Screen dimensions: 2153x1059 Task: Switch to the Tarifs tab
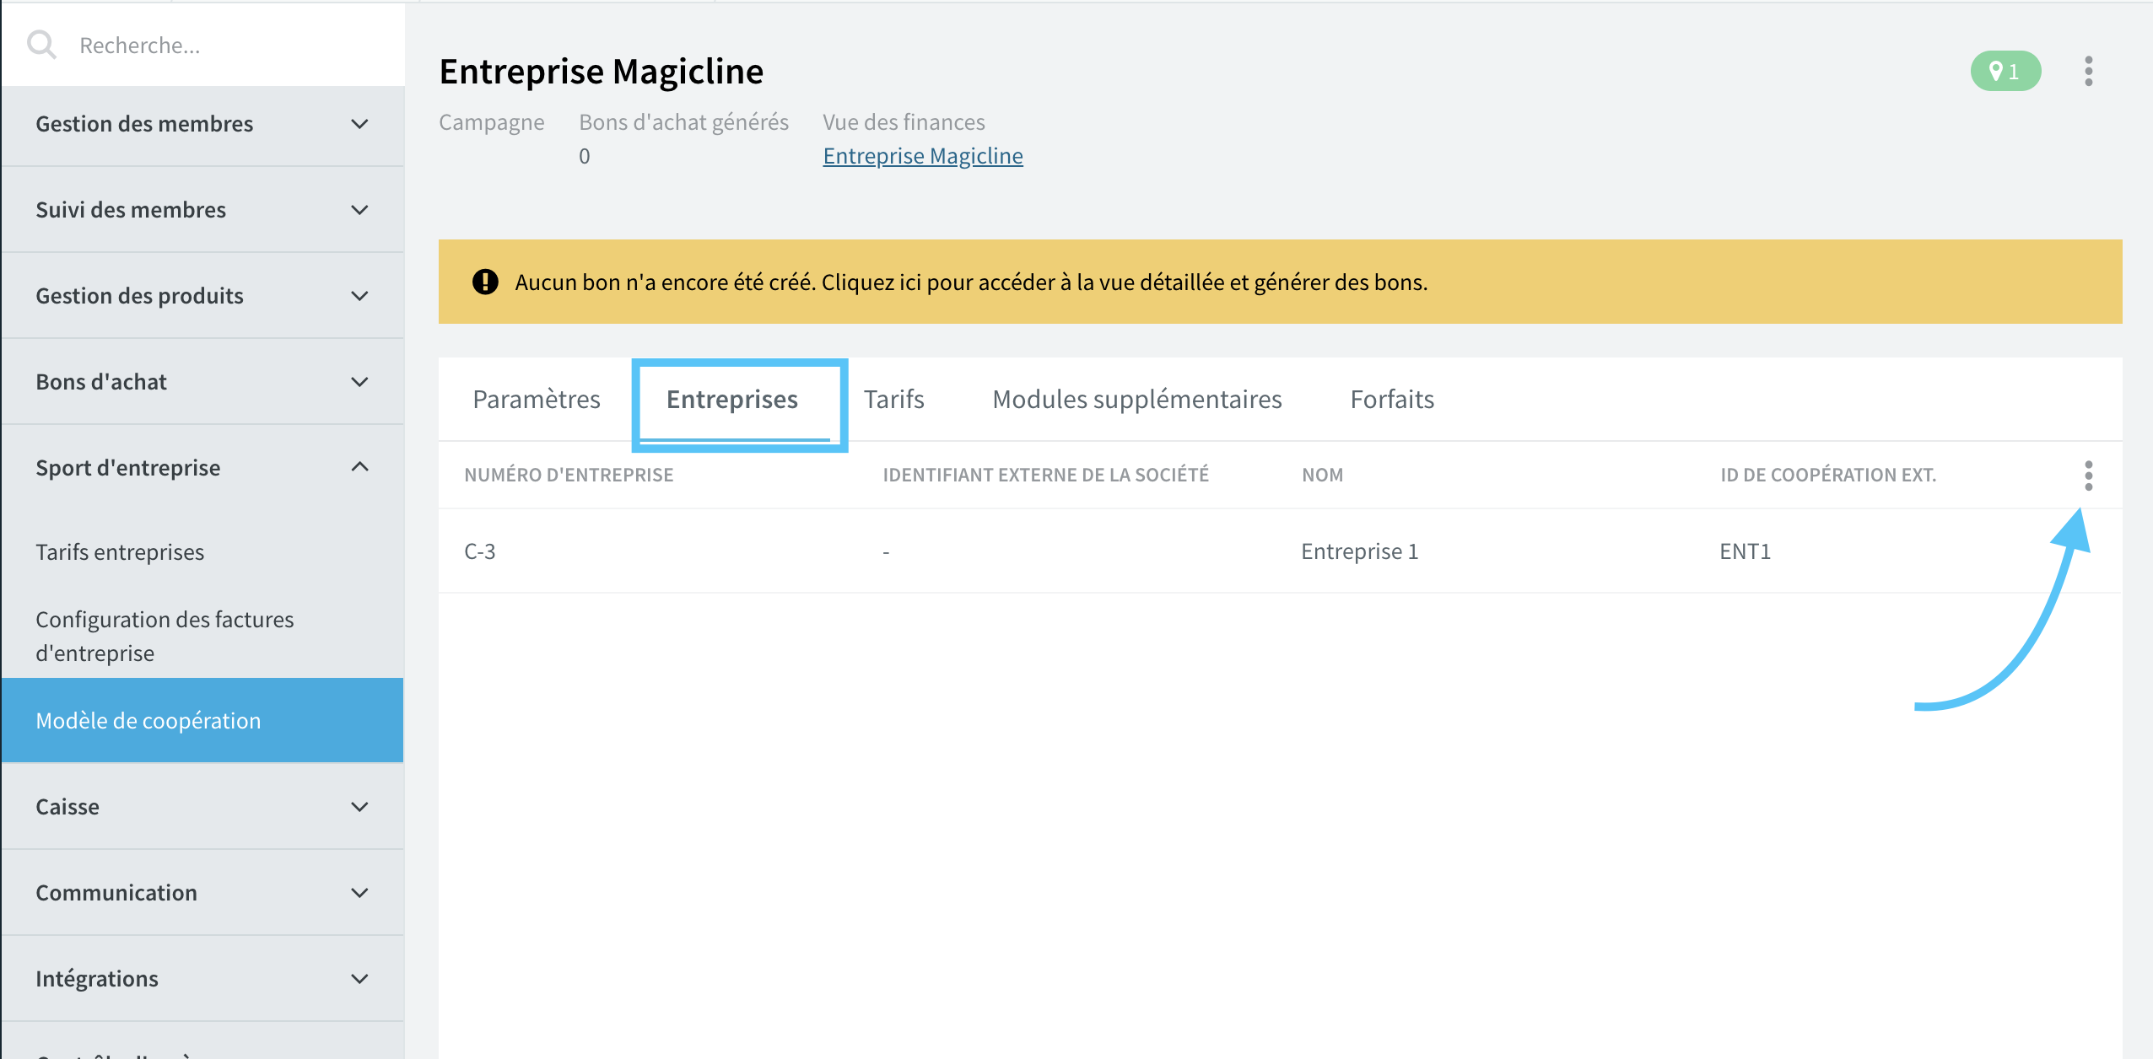point(893,399)
